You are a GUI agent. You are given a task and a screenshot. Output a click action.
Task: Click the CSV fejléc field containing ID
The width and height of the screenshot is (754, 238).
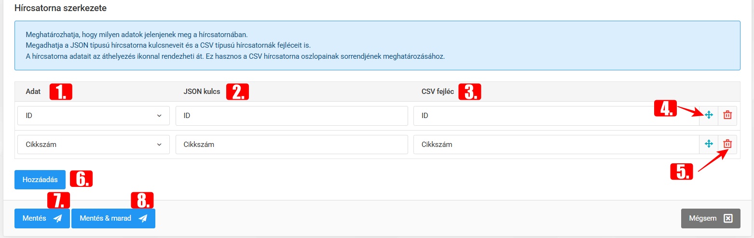click(x=556, y=116)
